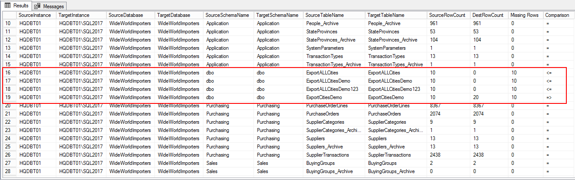Image resolution: width=575 pixels, height=180 pixels.
Task: Select the SourceInstance column header
Action: (x=35, y=15)
